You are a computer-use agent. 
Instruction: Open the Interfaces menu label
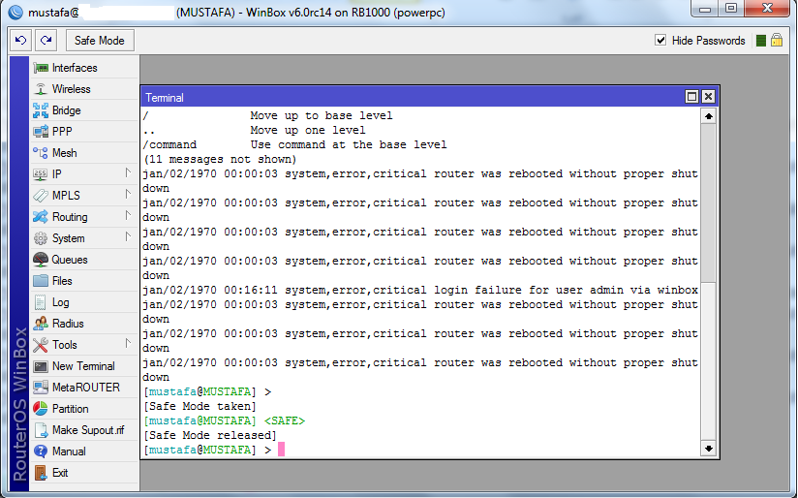pos(75,68)
